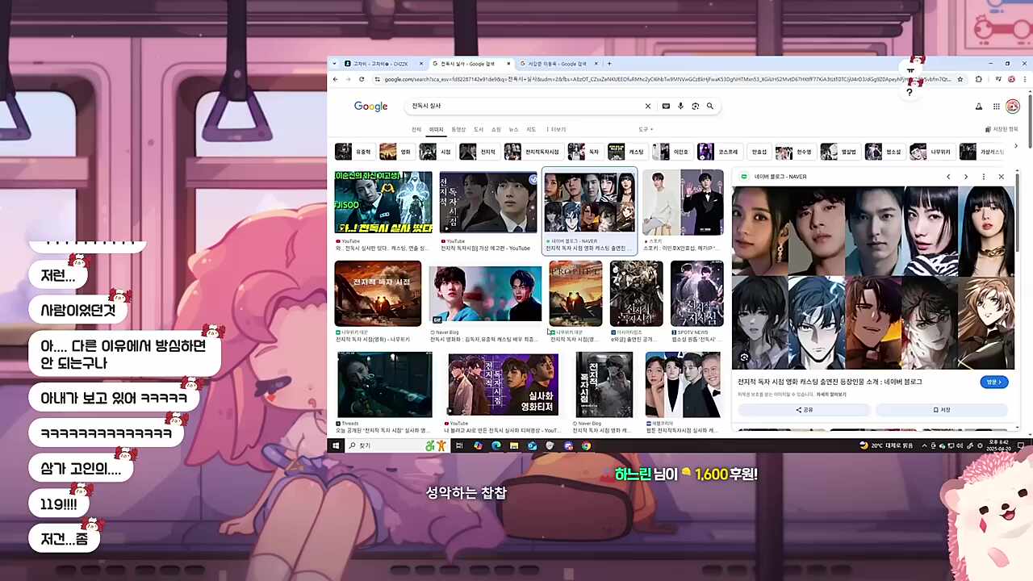Open the SPOTV NEWS image result

697,294
